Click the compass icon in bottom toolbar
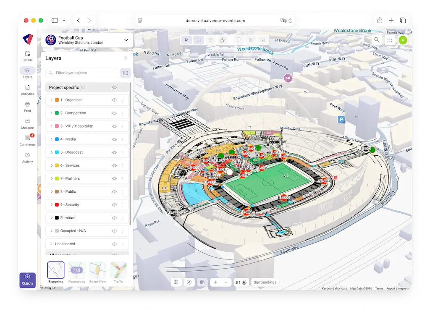 [x=189, y=282]
